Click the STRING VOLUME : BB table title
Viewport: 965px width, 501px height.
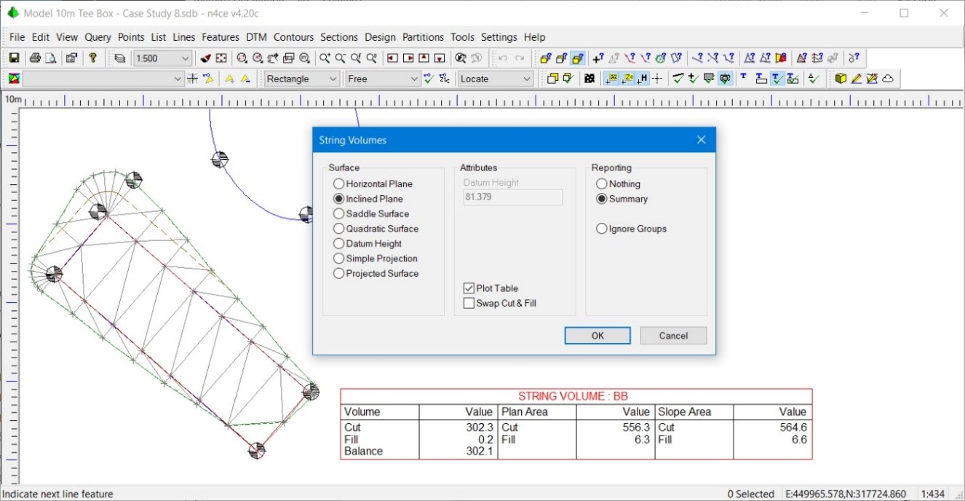(x=573, y=396)
